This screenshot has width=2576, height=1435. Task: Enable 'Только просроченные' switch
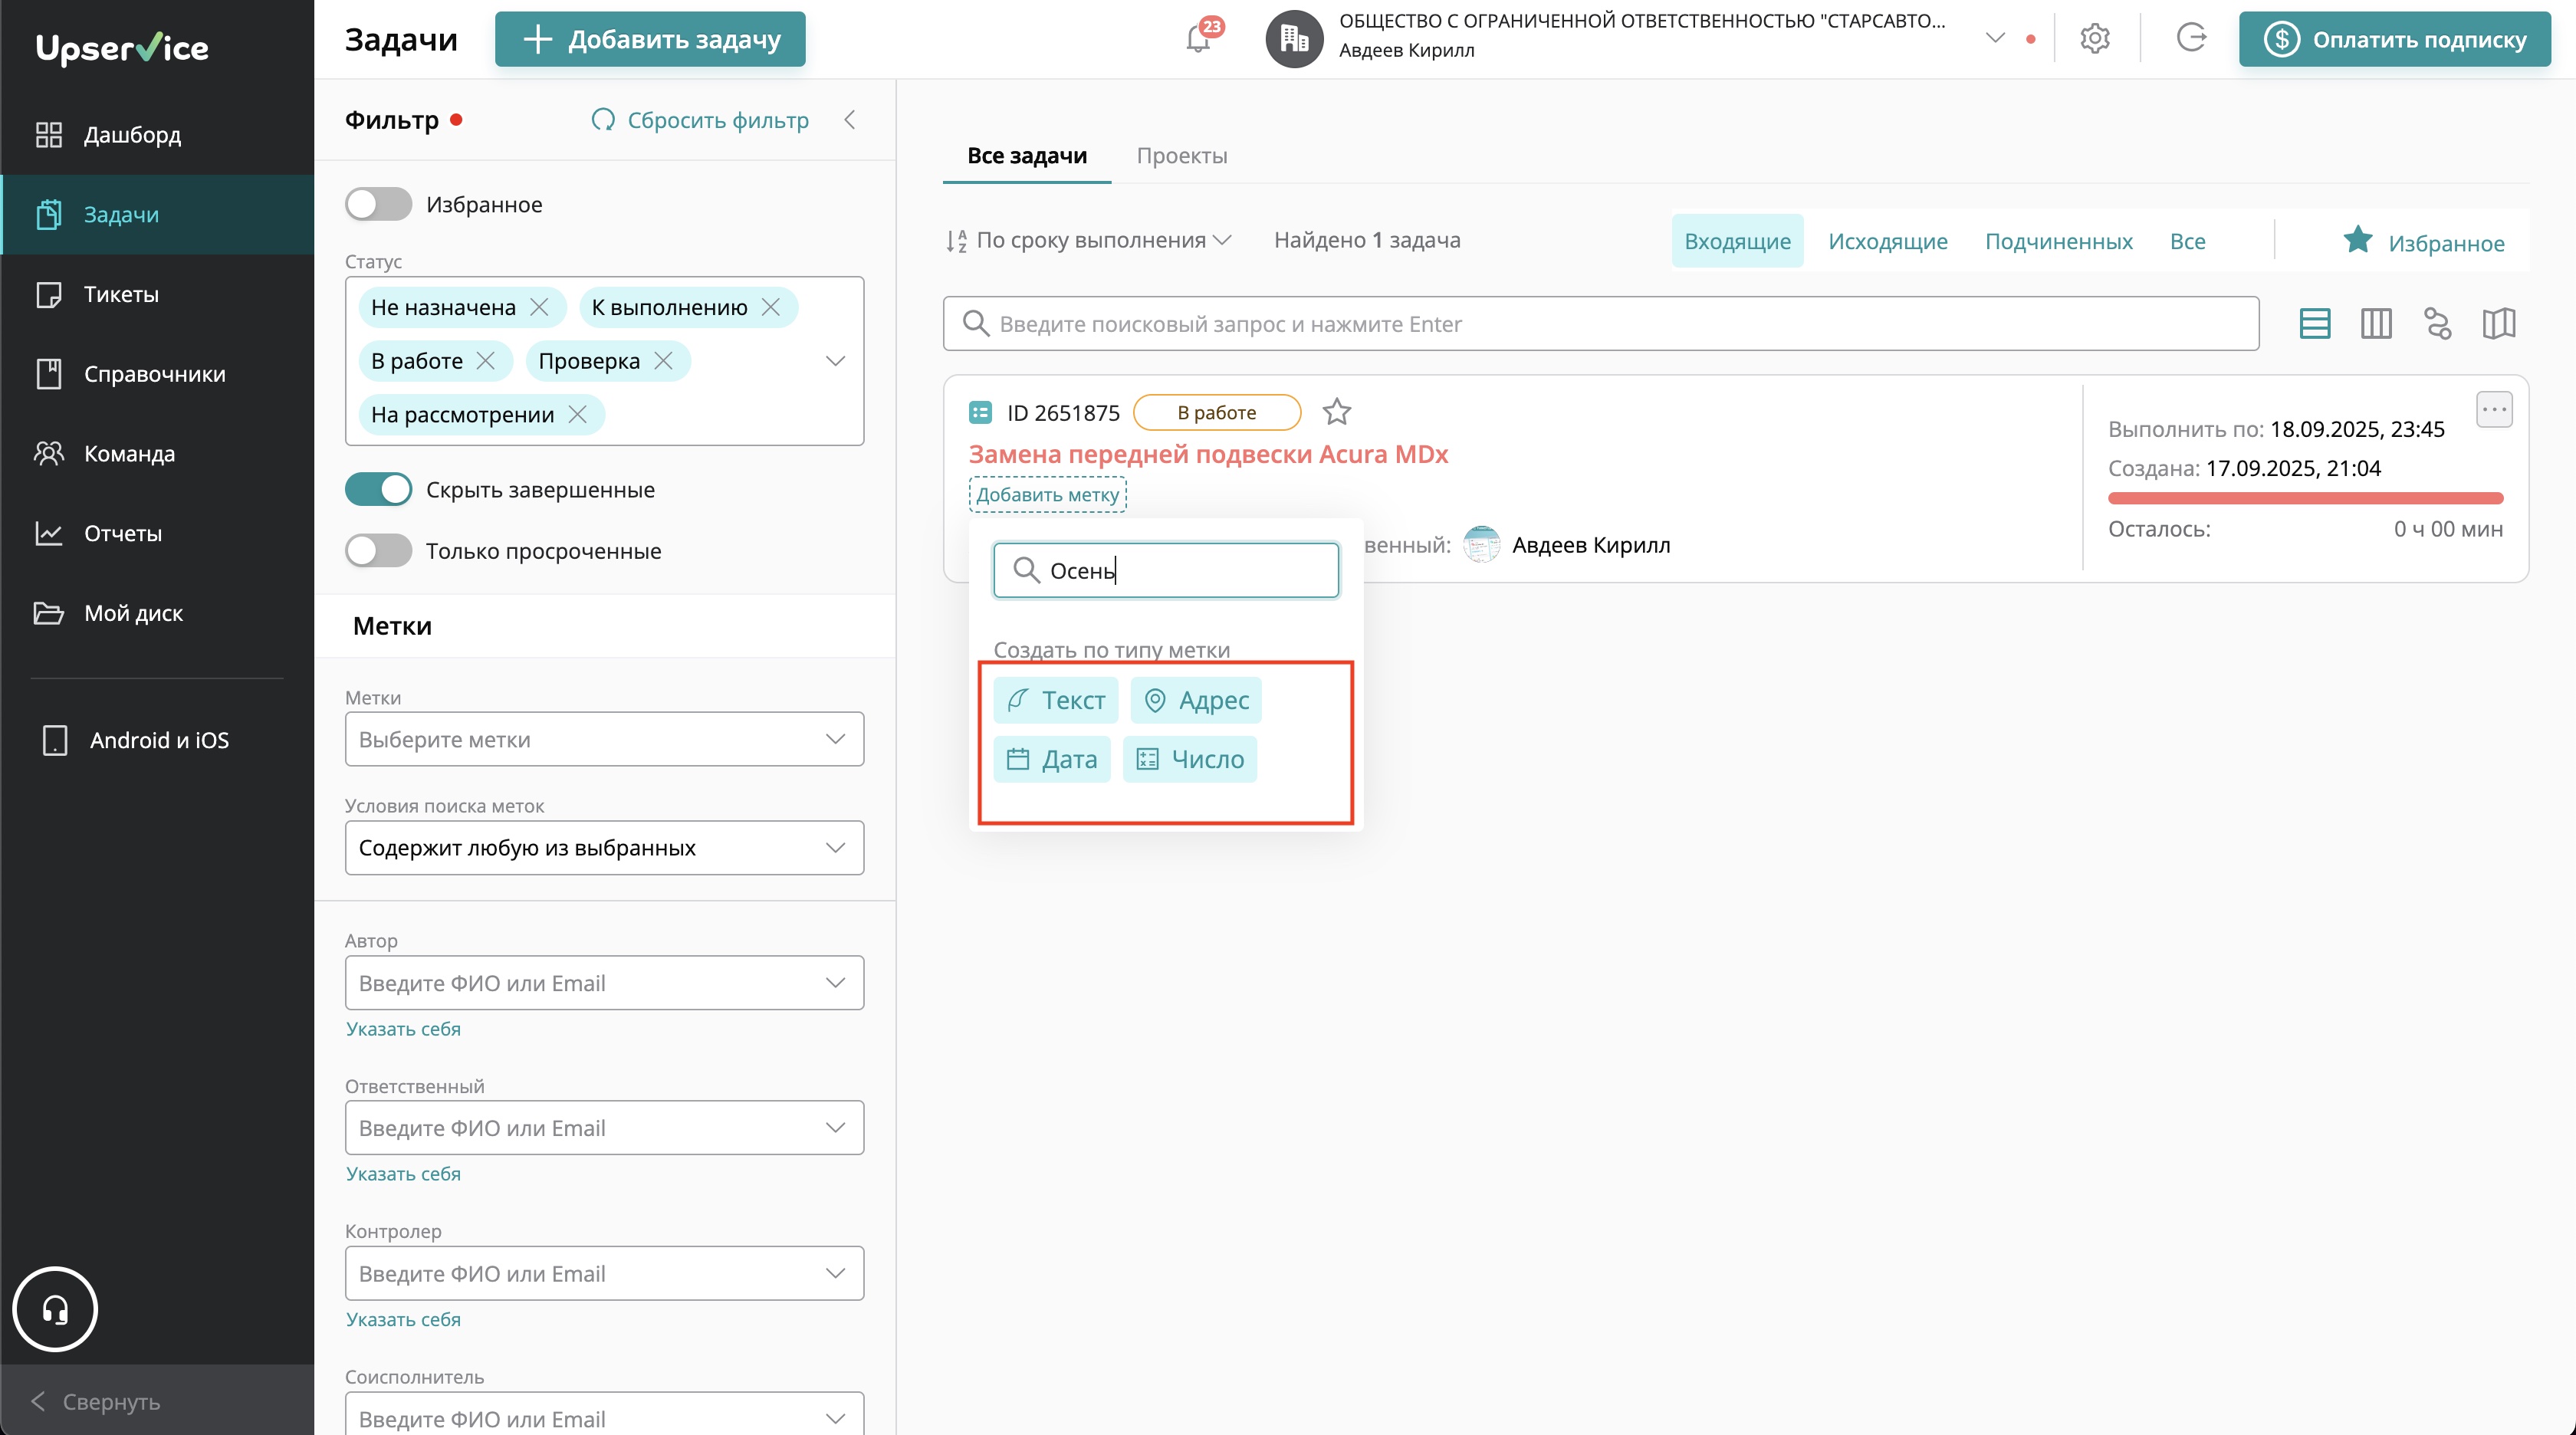coord(378,550)
